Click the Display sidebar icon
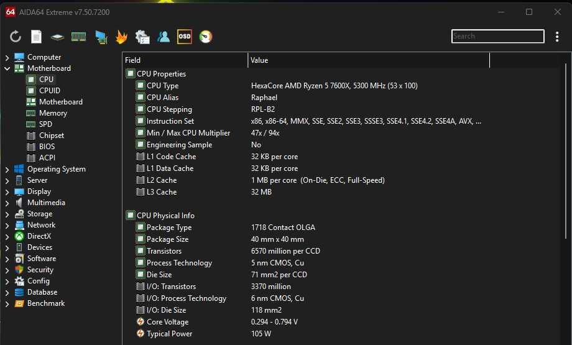 pyautogui.click(x=19, y=192)
